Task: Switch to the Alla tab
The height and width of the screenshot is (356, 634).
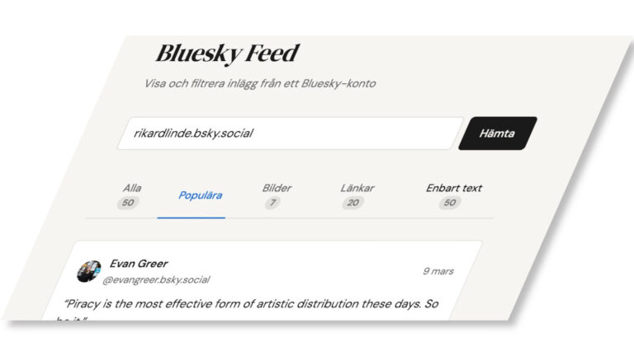Action: pos(131,188)
